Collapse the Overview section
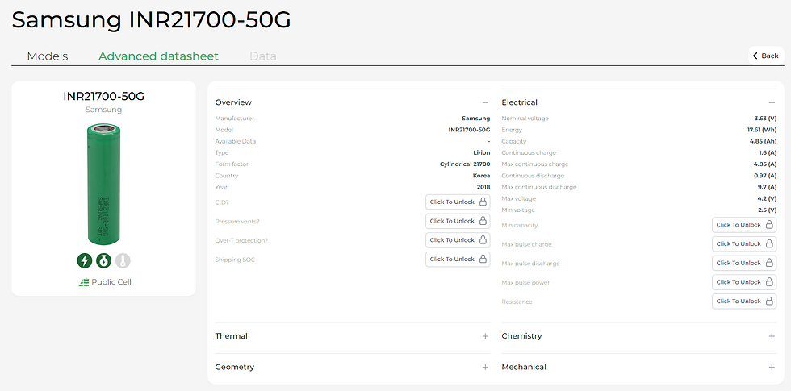 click(x=485, y=102)
